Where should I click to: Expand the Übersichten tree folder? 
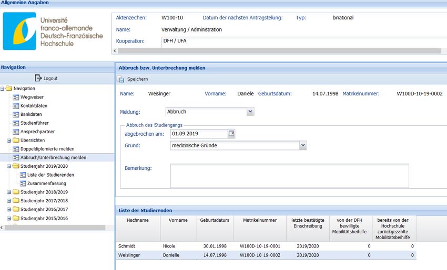9,141
